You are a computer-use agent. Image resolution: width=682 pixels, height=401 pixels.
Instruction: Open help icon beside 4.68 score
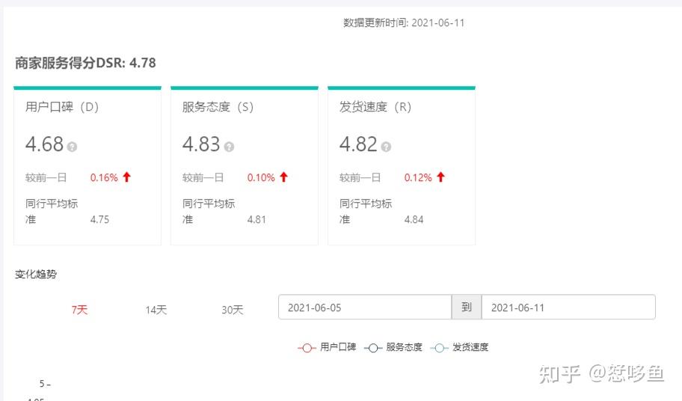(x=73, y=147)
